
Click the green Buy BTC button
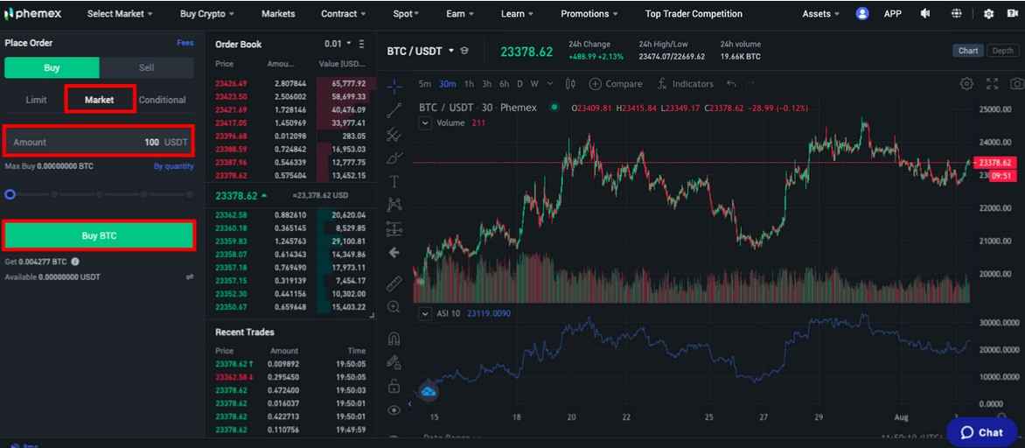pyautogui.click(x=100, y=236)
